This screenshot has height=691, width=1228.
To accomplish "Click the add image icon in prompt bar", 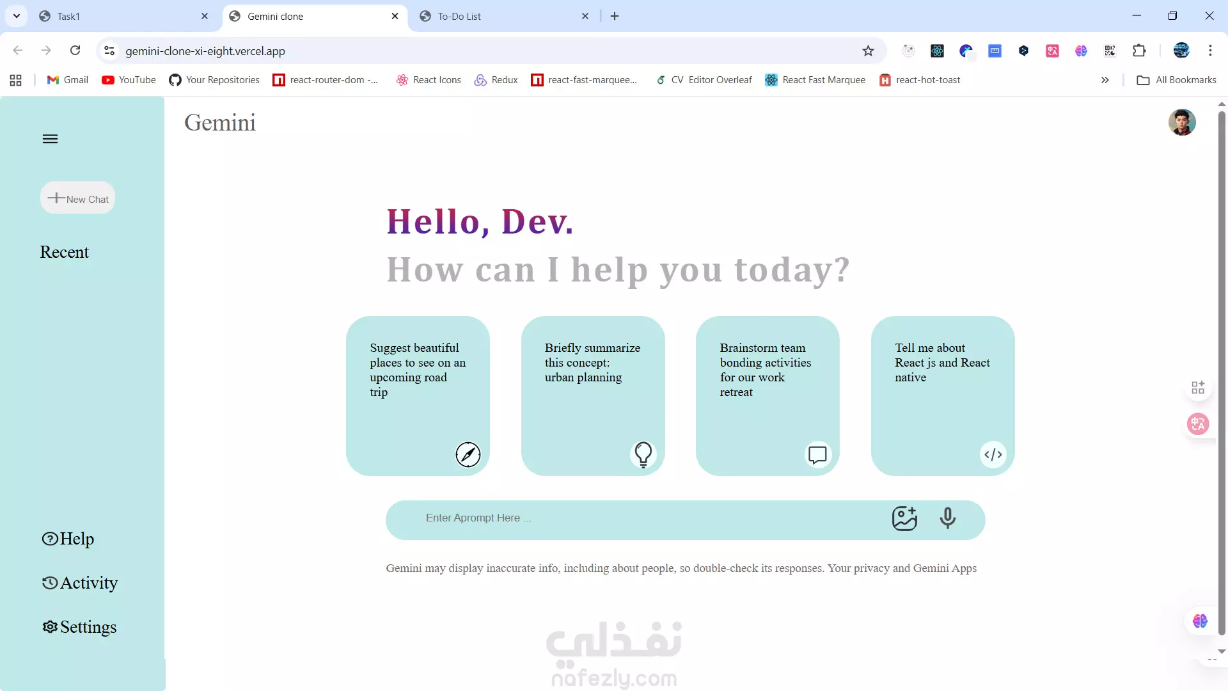I will click(904, 518).
